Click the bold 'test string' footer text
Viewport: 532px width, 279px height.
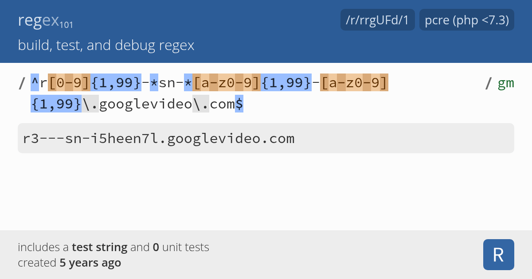[x=99, y=247]
